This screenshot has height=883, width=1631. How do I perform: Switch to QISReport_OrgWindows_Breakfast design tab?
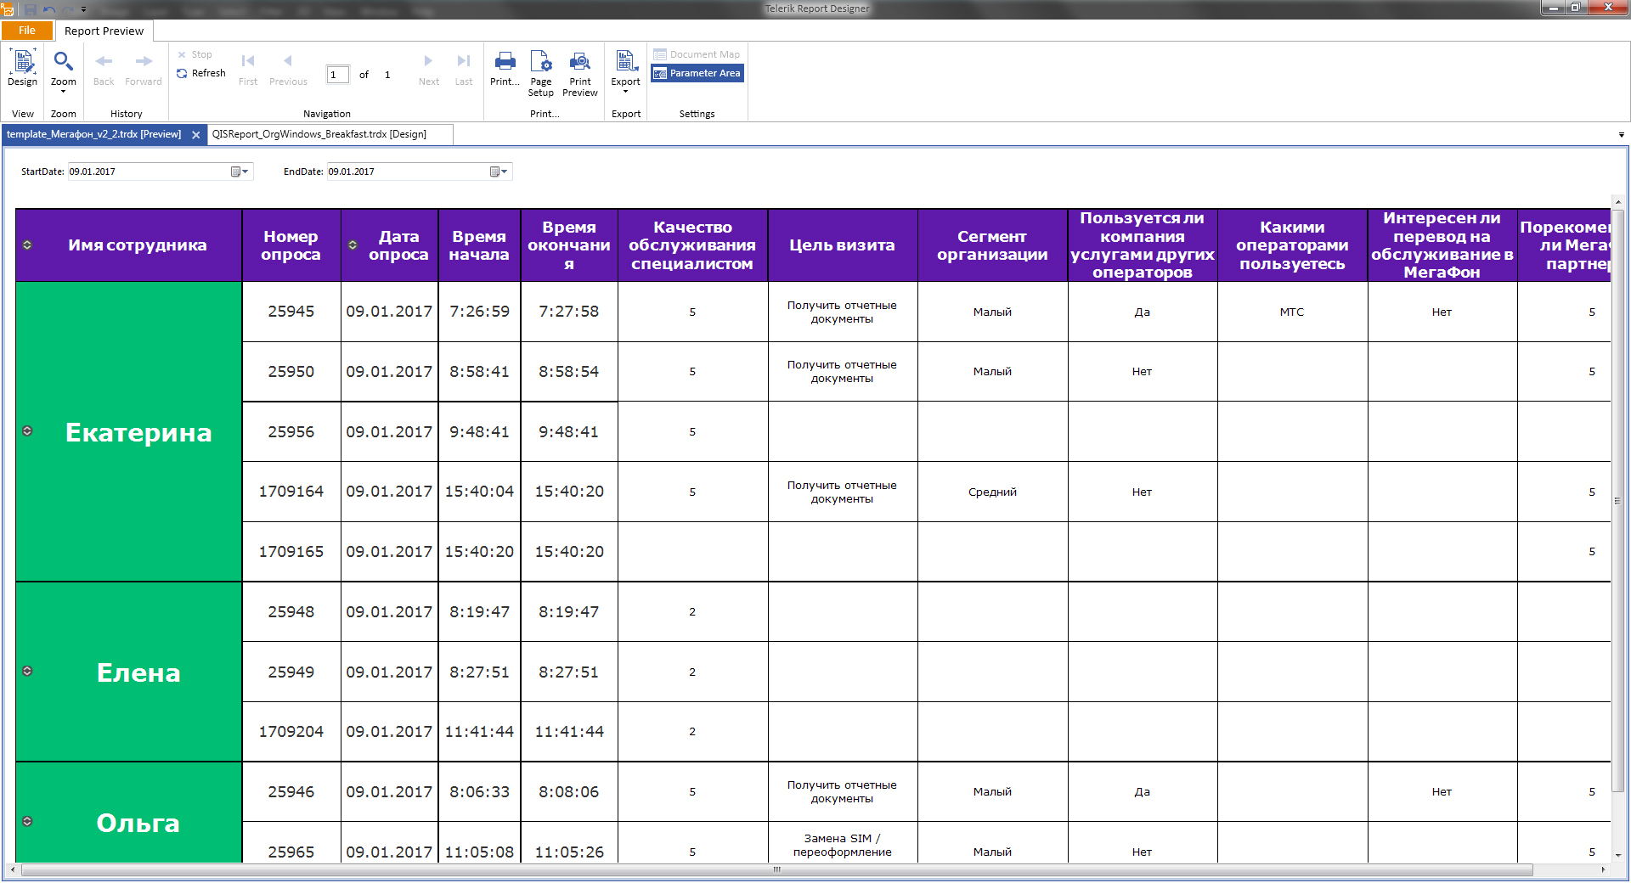pos(319,134)
